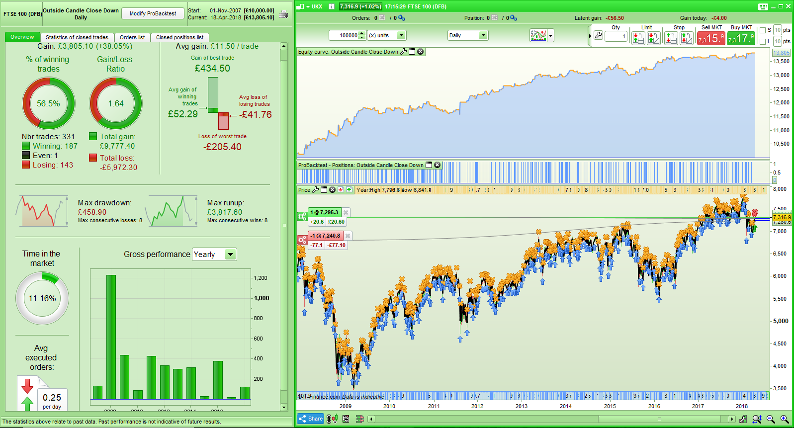Open settings for the -1@7,240.8 position
The width and height of the screenshot is (794, 428).
[302, 240]
